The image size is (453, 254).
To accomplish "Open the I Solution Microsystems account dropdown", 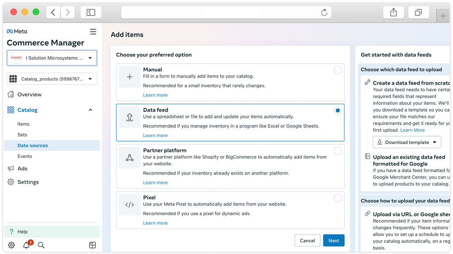I will coord(52,58).
